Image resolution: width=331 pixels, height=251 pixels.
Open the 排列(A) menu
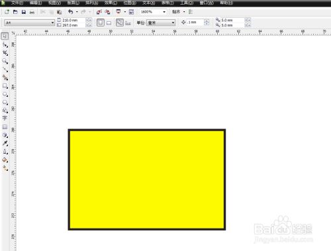pyautogui.click(x=92, y=3)
